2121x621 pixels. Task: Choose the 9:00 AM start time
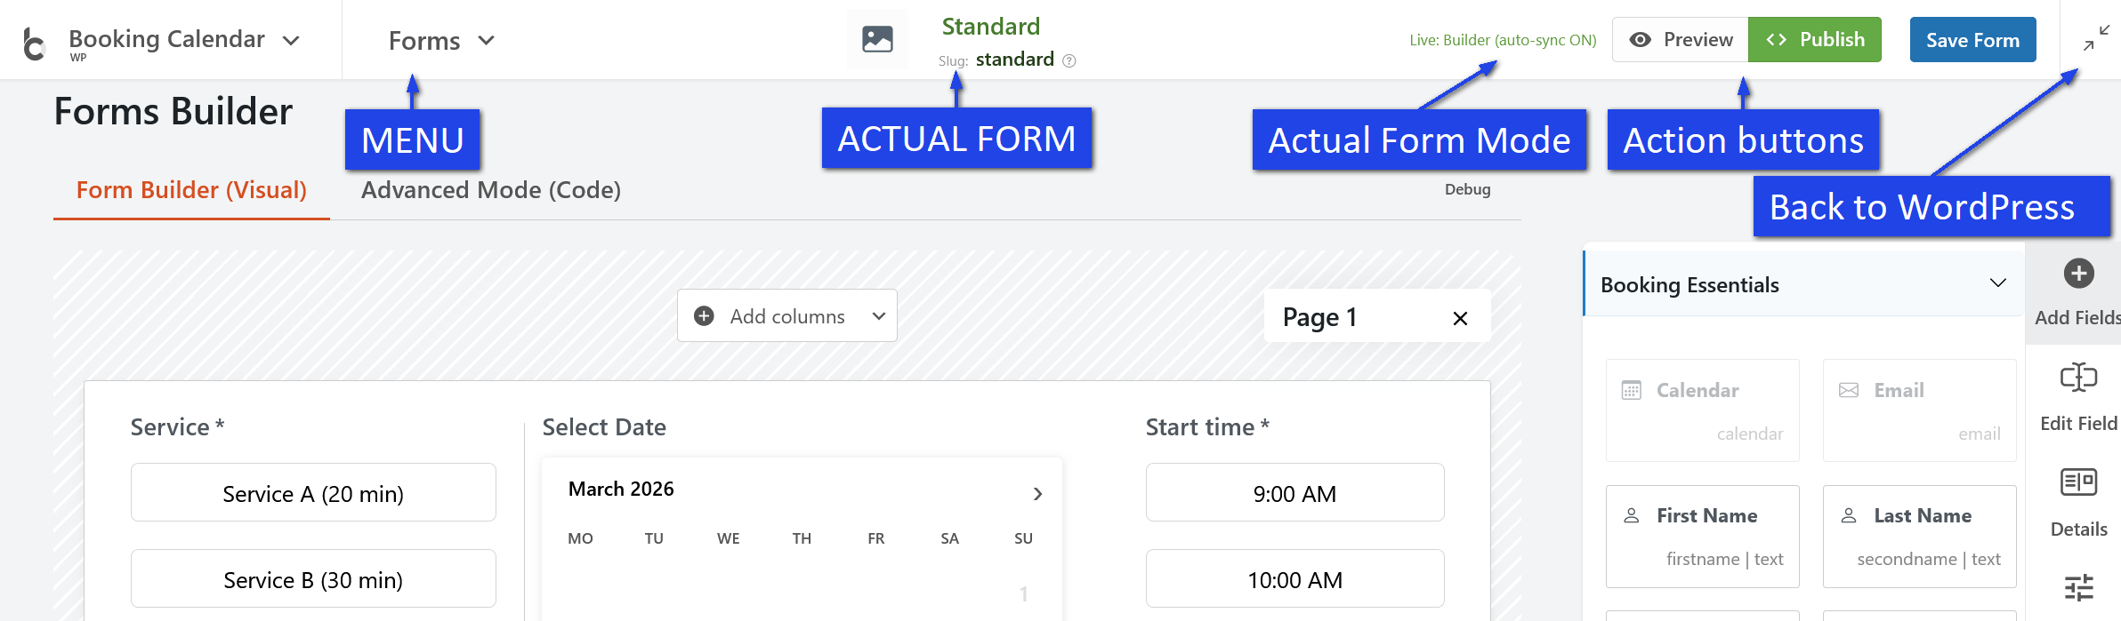coord(1294,493)
